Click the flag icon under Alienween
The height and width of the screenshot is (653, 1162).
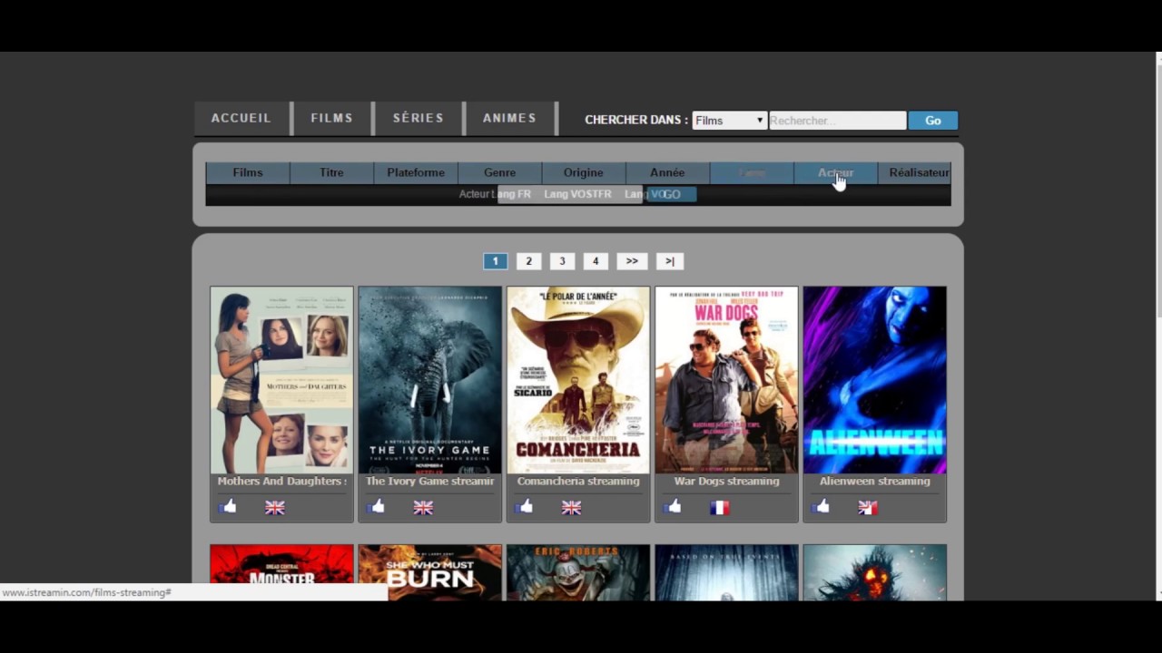point(868,508)
